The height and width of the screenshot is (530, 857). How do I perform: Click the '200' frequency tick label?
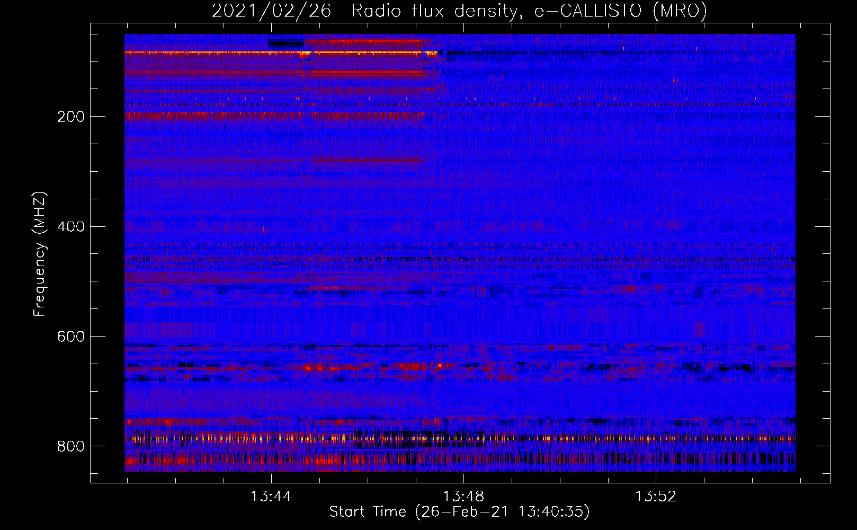[x=71, y=117]
